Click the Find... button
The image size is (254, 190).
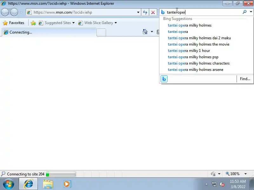tap(245, 79)
